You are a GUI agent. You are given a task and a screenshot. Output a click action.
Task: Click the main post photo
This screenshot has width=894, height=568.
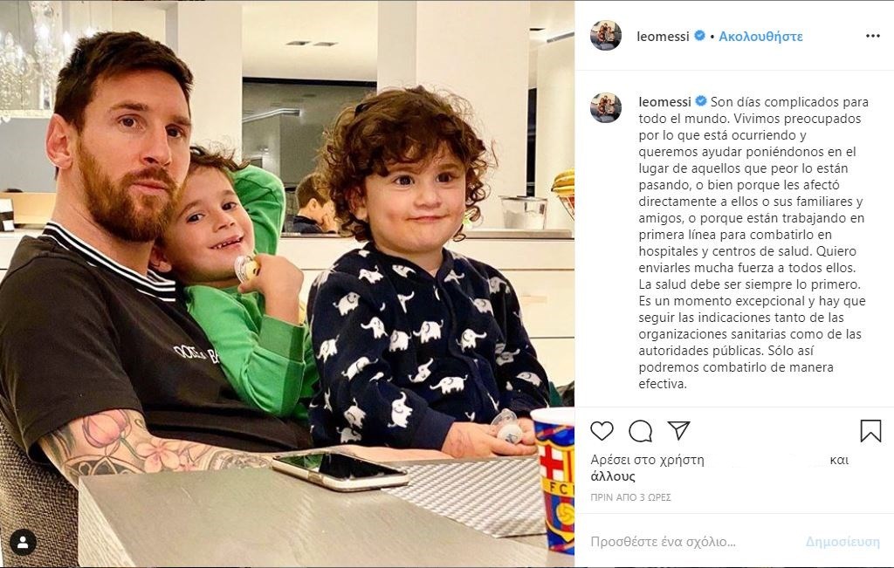pos(286,284)
